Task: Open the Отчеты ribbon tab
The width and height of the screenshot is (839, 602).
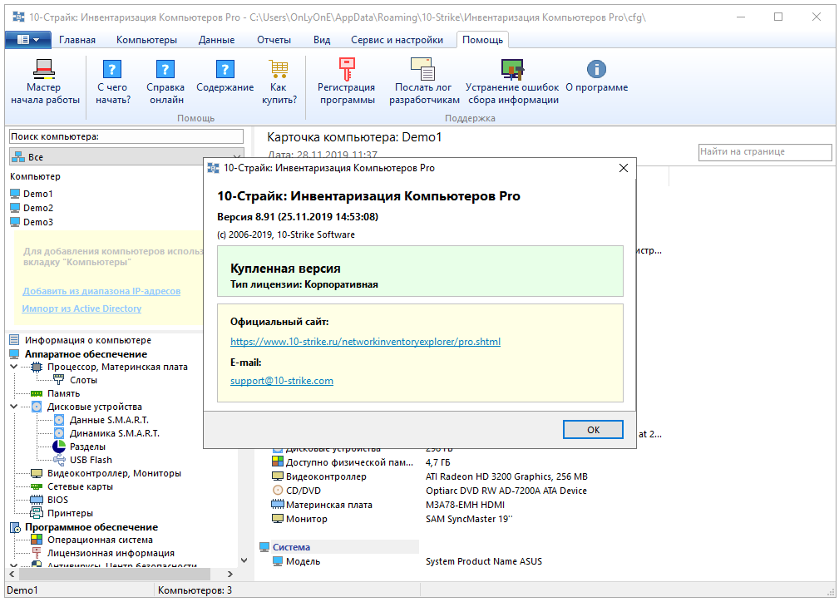Action: click(x=274, y=40)
